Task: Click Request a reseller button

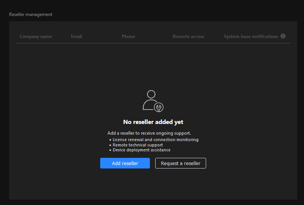Action: [181, 163]
